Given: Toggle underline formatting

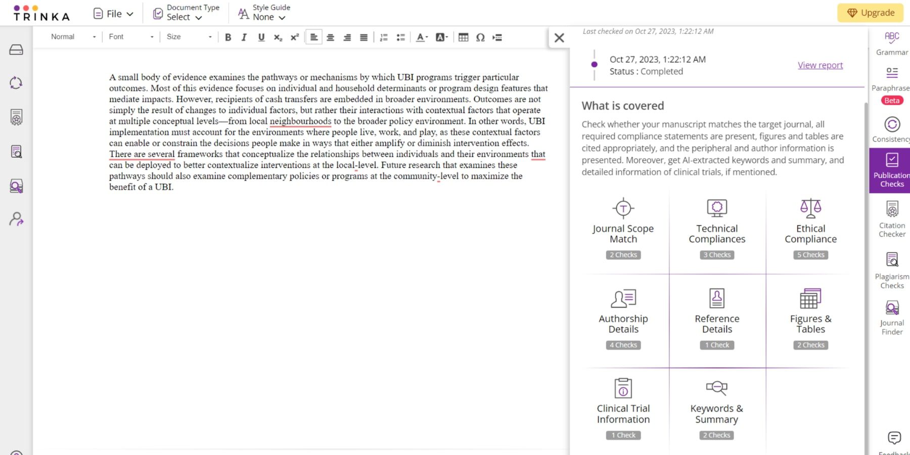Looking at the screenshot, I should click(x=261, y=37).
